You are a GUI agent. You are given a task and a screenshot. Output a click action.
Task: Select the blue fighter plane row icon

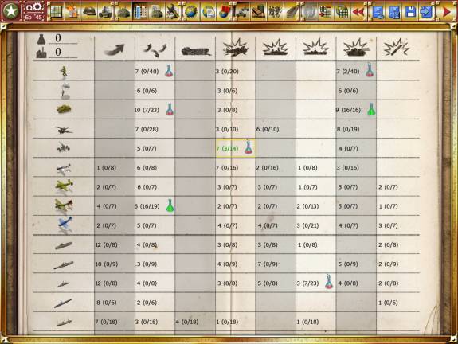65,225
